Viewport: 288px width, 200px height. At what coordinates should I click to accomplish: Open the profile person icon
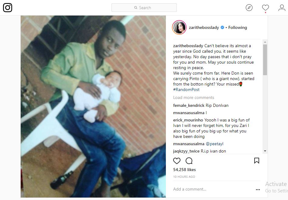pos(282,8)
